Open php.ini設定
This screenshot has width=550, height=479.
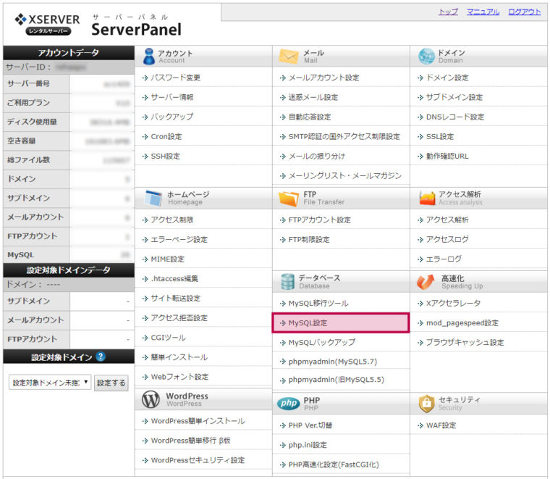[x=308, y=445]
